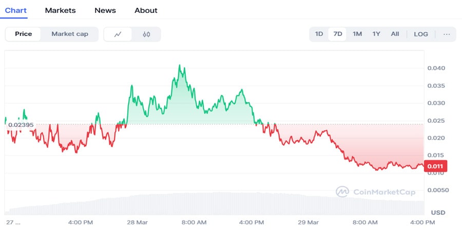Click the 0.02395 opening price label

coord(21,125)
